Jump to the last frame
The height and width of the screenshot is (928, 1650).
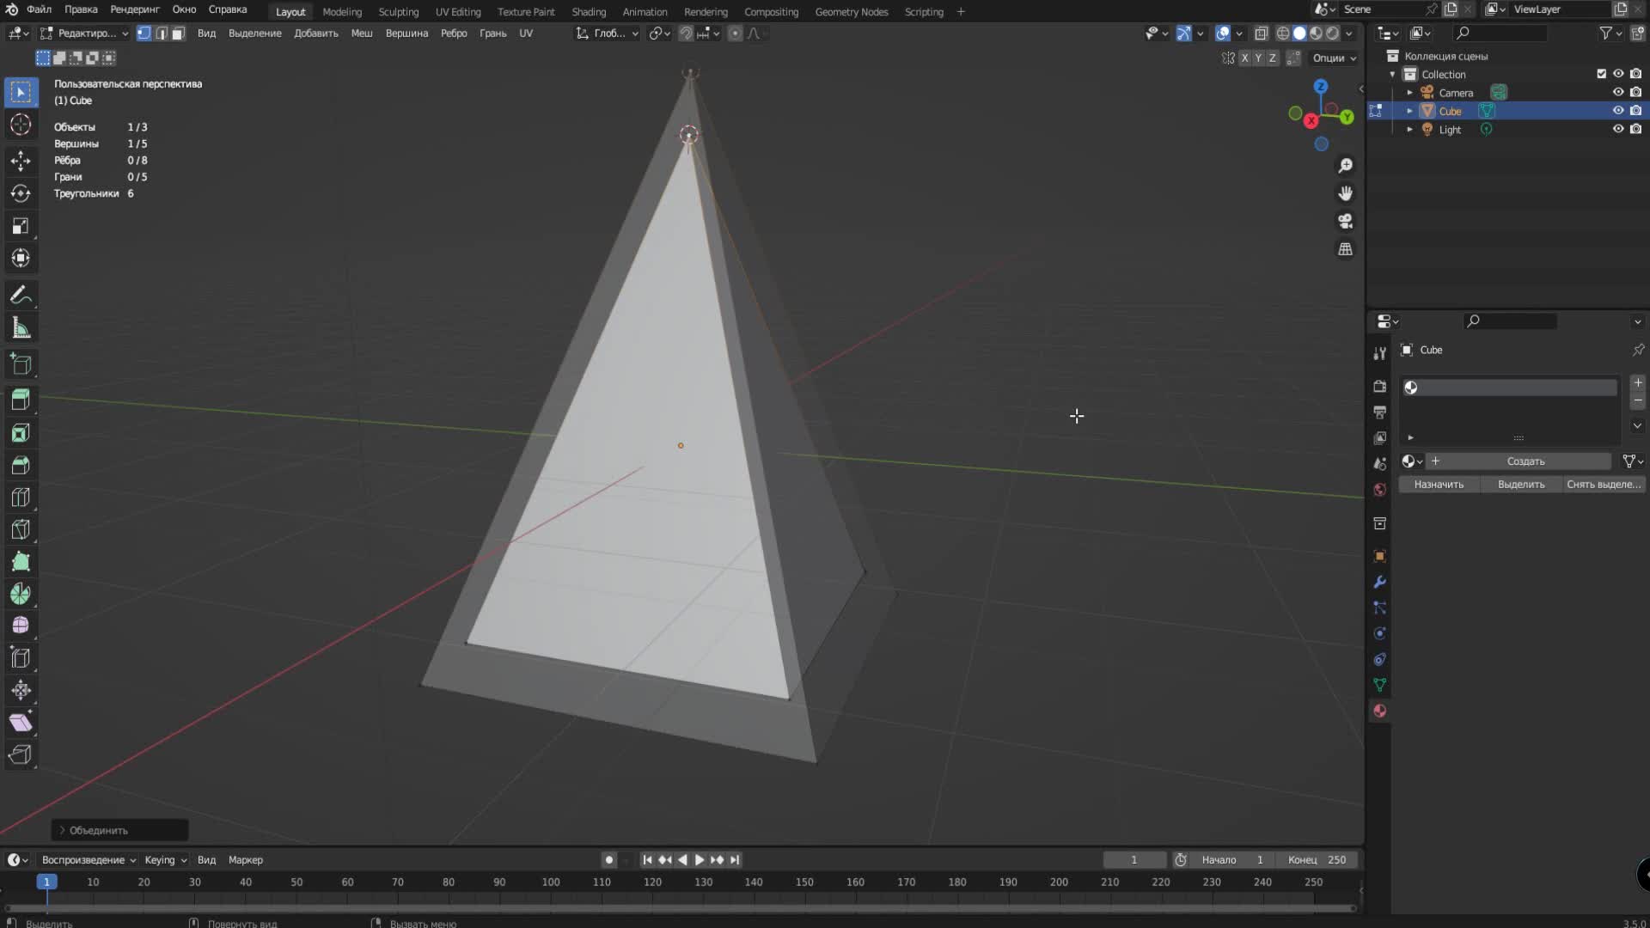click(735, 860)
